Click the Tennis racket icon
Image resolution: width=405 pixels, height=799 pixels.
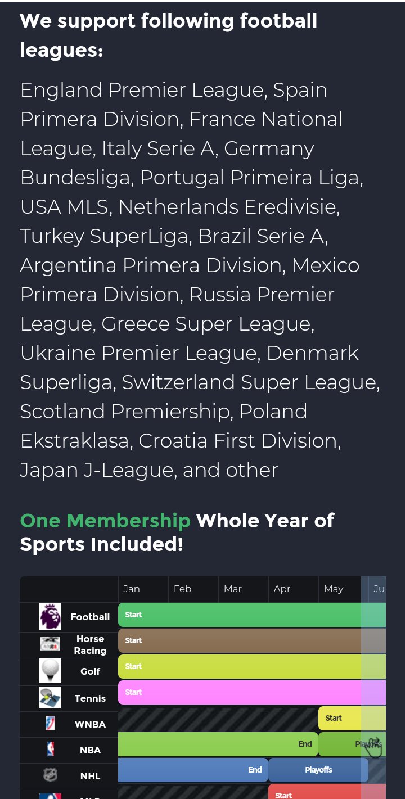(50, 697)
